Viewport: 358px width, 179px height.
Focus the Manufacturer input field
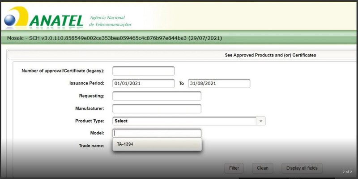pyautogui.click(x=157, y=109)
